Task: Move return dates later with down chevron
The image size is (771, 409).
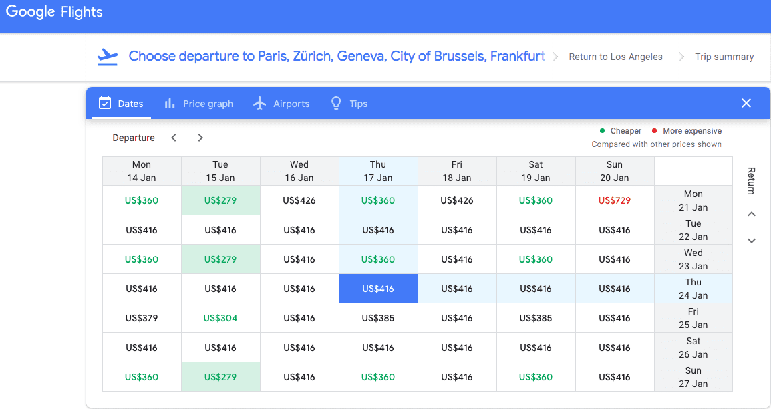Action: click(x=752, y=241)
